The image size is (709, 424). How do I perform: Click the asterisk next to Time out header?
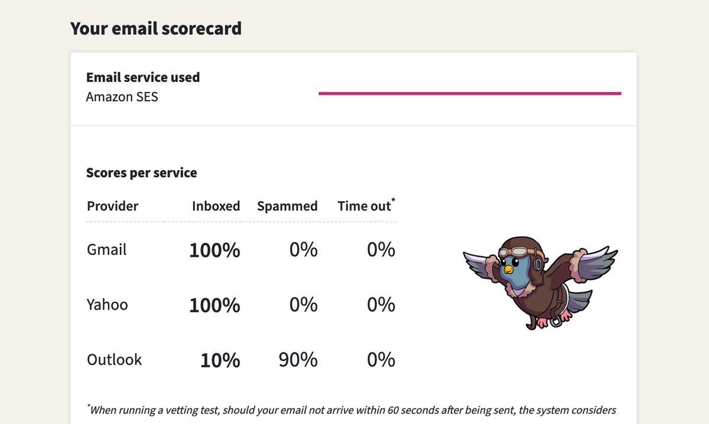[x=393, y=200]
